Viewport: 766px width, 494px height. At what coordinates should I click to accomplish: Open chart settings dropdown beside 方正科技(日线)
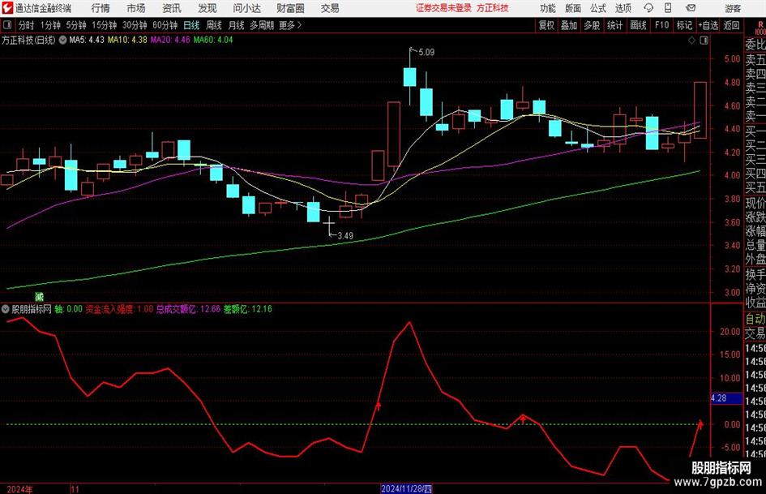pos(62,40)
